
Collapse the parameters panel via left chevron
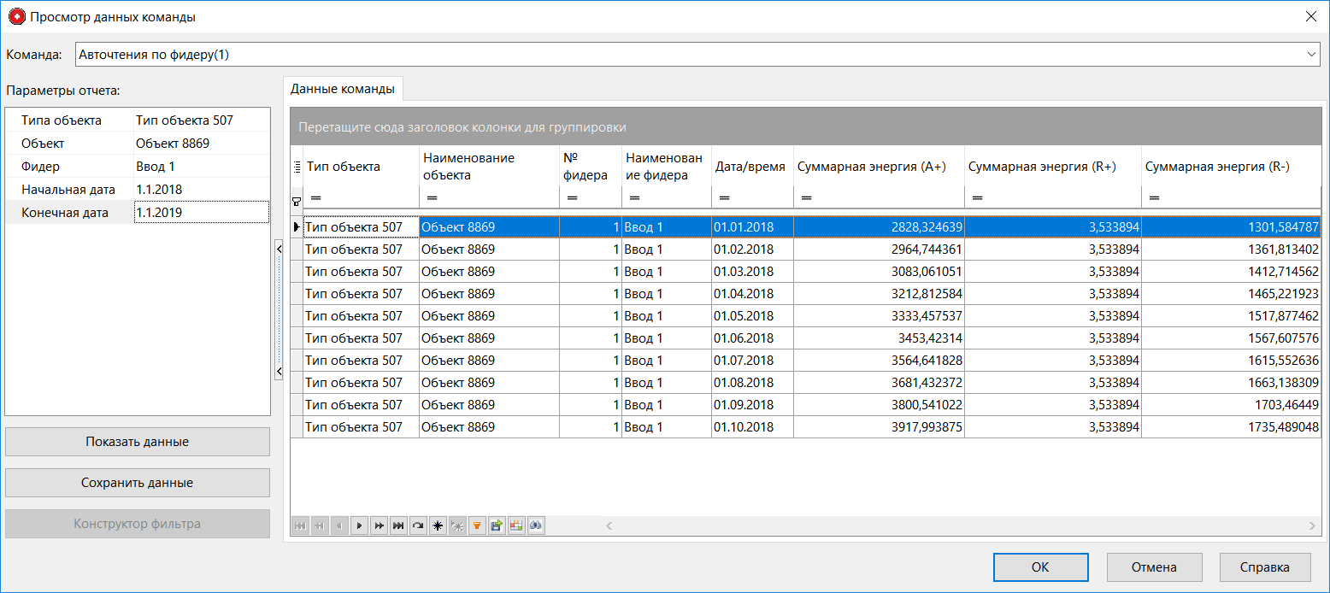[x=280, y=248]
